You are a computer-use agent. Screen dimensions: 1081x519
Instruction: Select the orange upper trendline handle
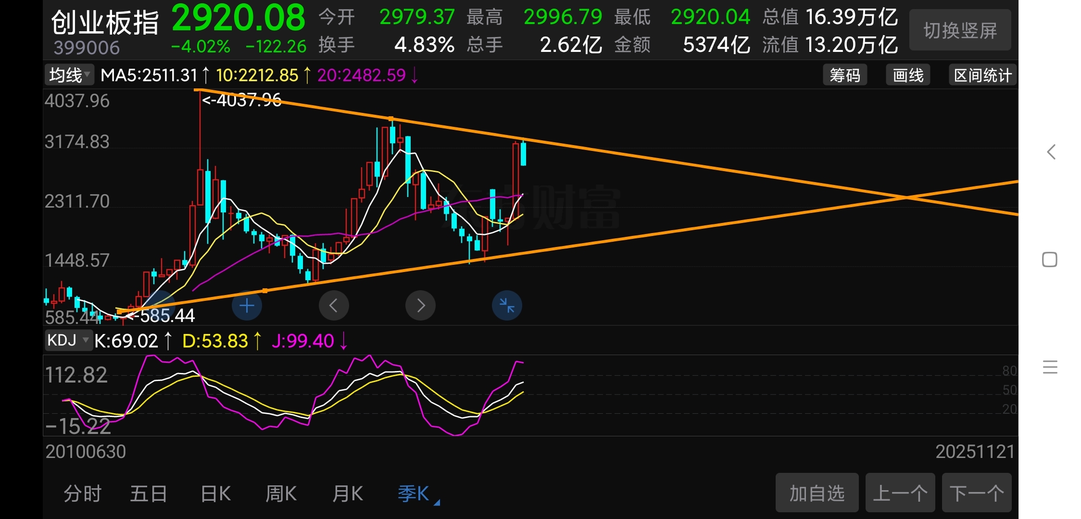click(x=391, y=119)
